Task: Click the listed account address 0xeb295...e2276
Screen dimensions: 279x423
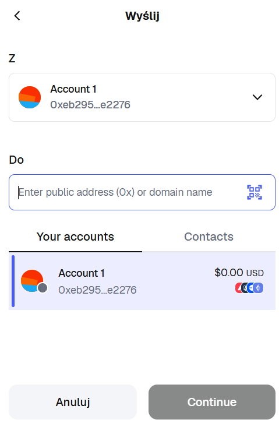Action: 97,290
